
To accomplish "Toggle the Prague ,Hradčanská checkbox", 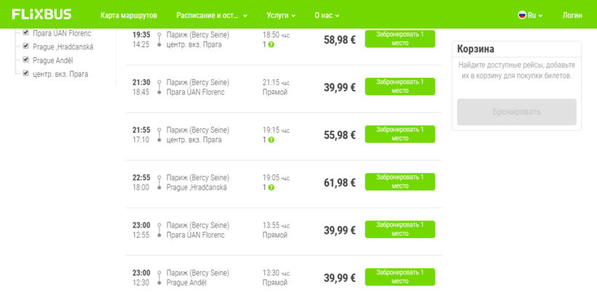I will [x=26, y=47].
